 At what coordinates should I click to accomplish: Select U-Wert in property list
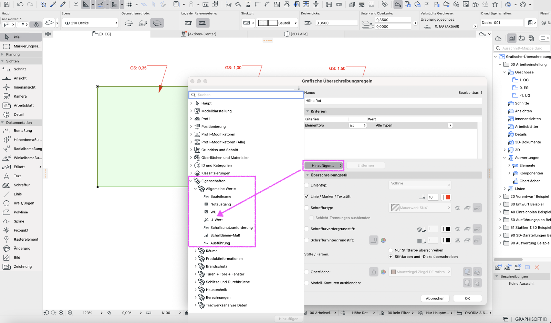(216, 220)
